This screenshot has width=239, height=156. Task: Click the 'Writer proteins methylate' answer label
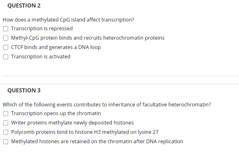[x=72, y=123]
